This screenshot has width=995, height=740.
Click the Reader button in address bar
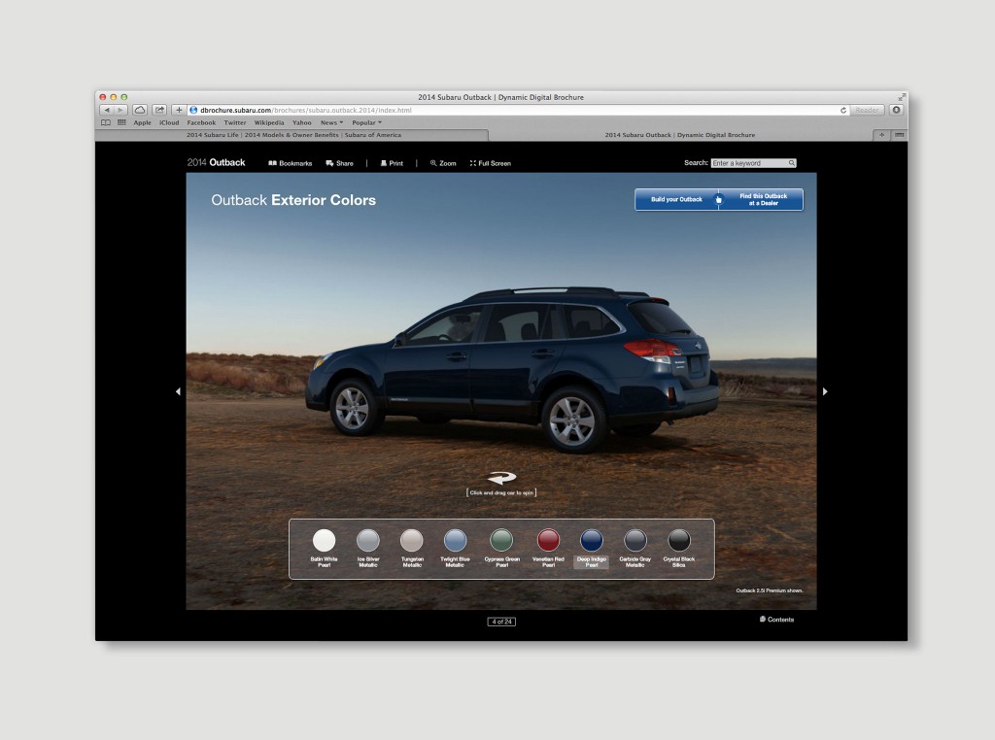click(x=867, y=111)
